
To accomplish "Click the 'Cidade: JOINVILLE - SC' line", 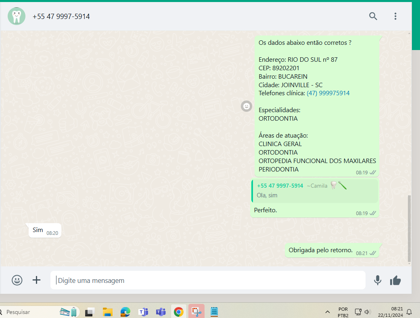I will tap(290, 85).
